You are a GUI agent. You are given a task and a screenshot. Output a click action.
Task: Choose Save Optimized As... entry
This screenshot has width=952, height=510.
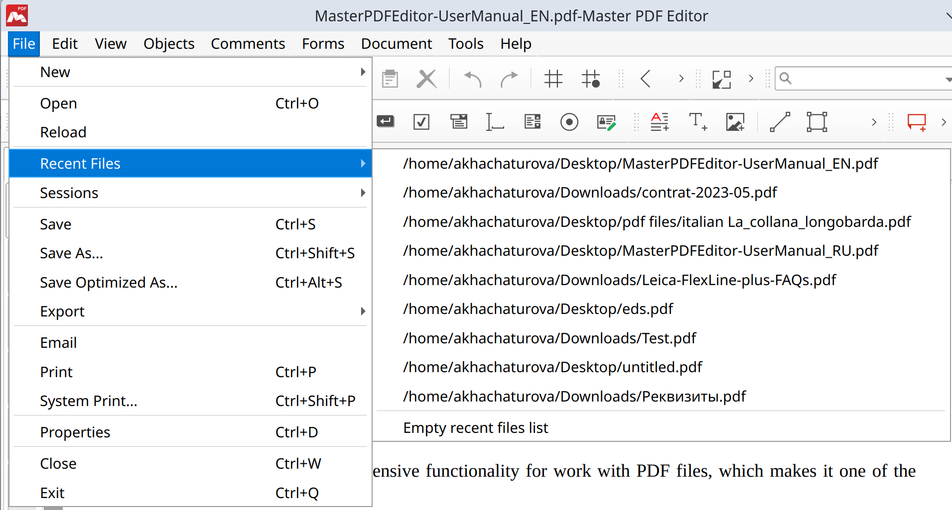coord(190,283)
